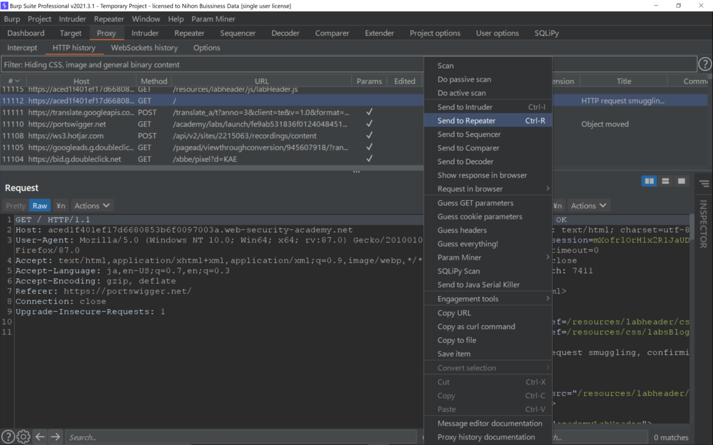This screenshot has height=445, width=713.
Task: Open the WebSockets history sub-tab
Action: coord(144,47)
